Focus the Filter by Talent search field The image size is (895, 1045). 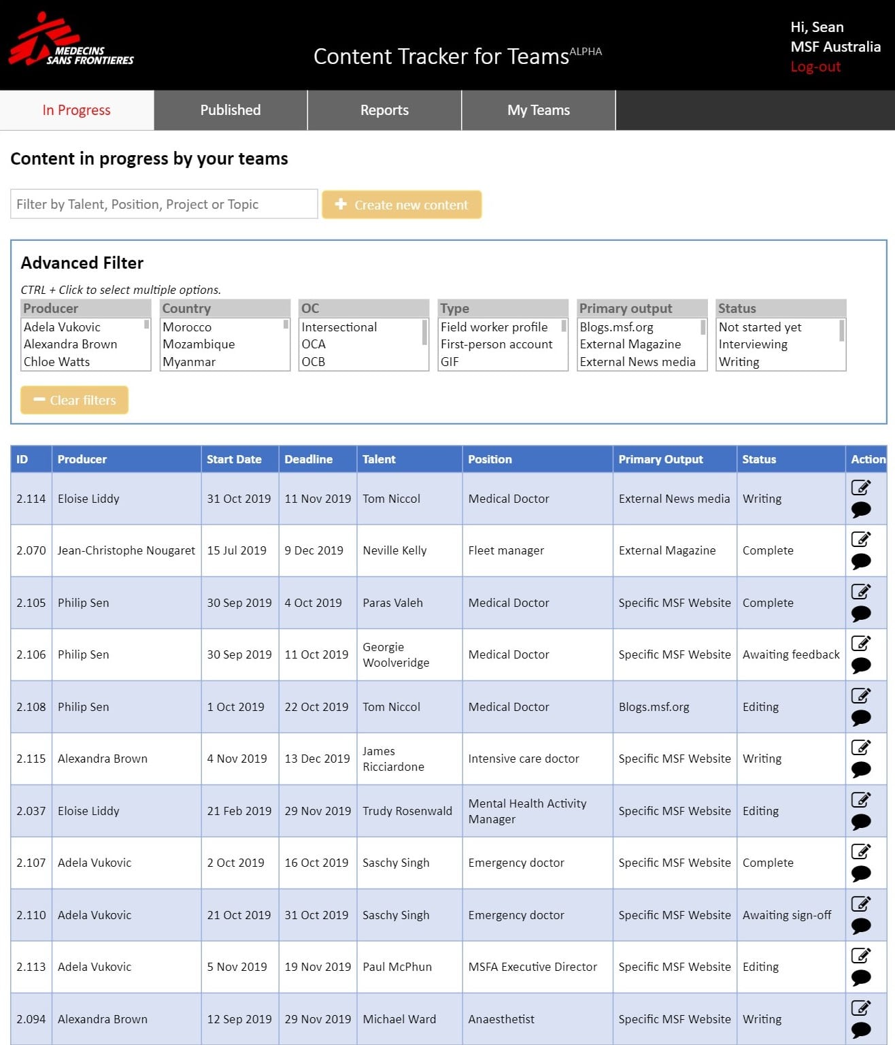164,204
